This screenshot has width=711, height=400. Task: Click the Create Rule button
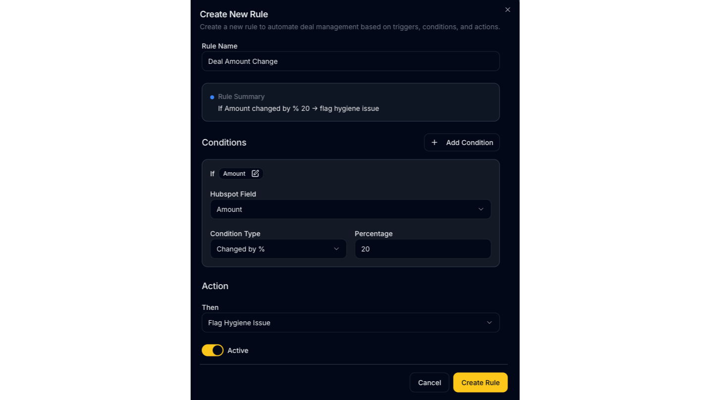480,382
